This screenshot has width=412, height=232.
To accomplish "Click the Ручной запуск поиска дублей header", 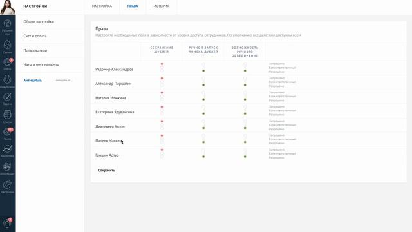I will click(x=203, y=50).
